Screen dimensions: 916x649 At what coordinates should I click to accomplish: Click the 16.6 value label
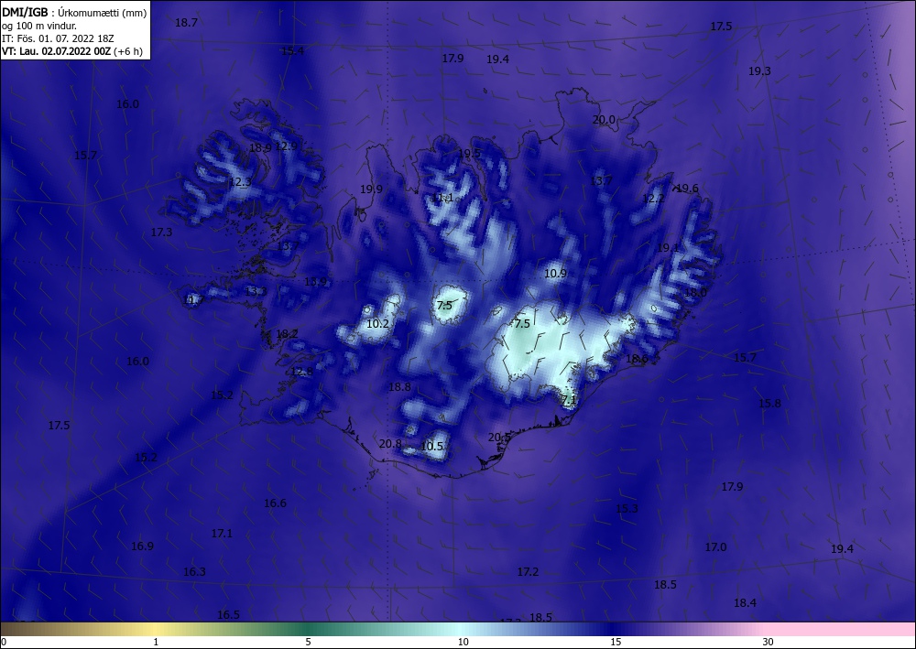pos(275,503)
